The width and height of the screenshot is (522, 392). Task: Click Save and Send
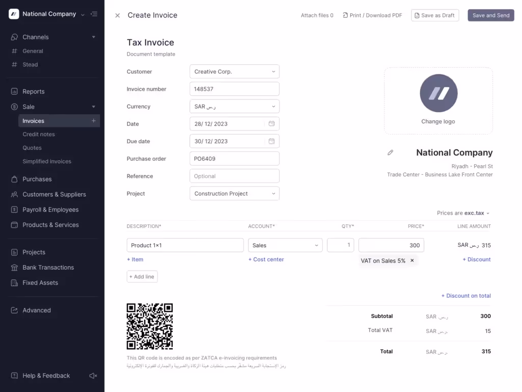(491, 15)
